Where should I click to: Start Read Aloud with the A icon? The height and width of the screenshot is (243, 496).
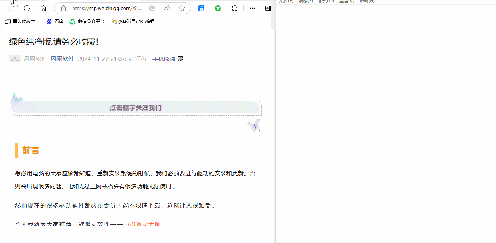pos(167,8)
